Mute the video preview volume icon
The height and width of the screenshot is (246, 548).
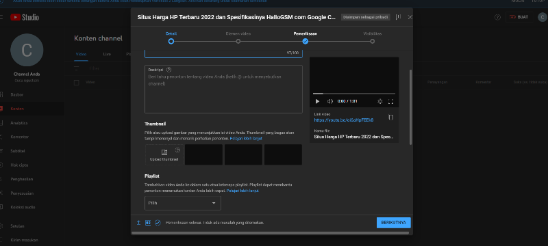click(x=330, y=101)
